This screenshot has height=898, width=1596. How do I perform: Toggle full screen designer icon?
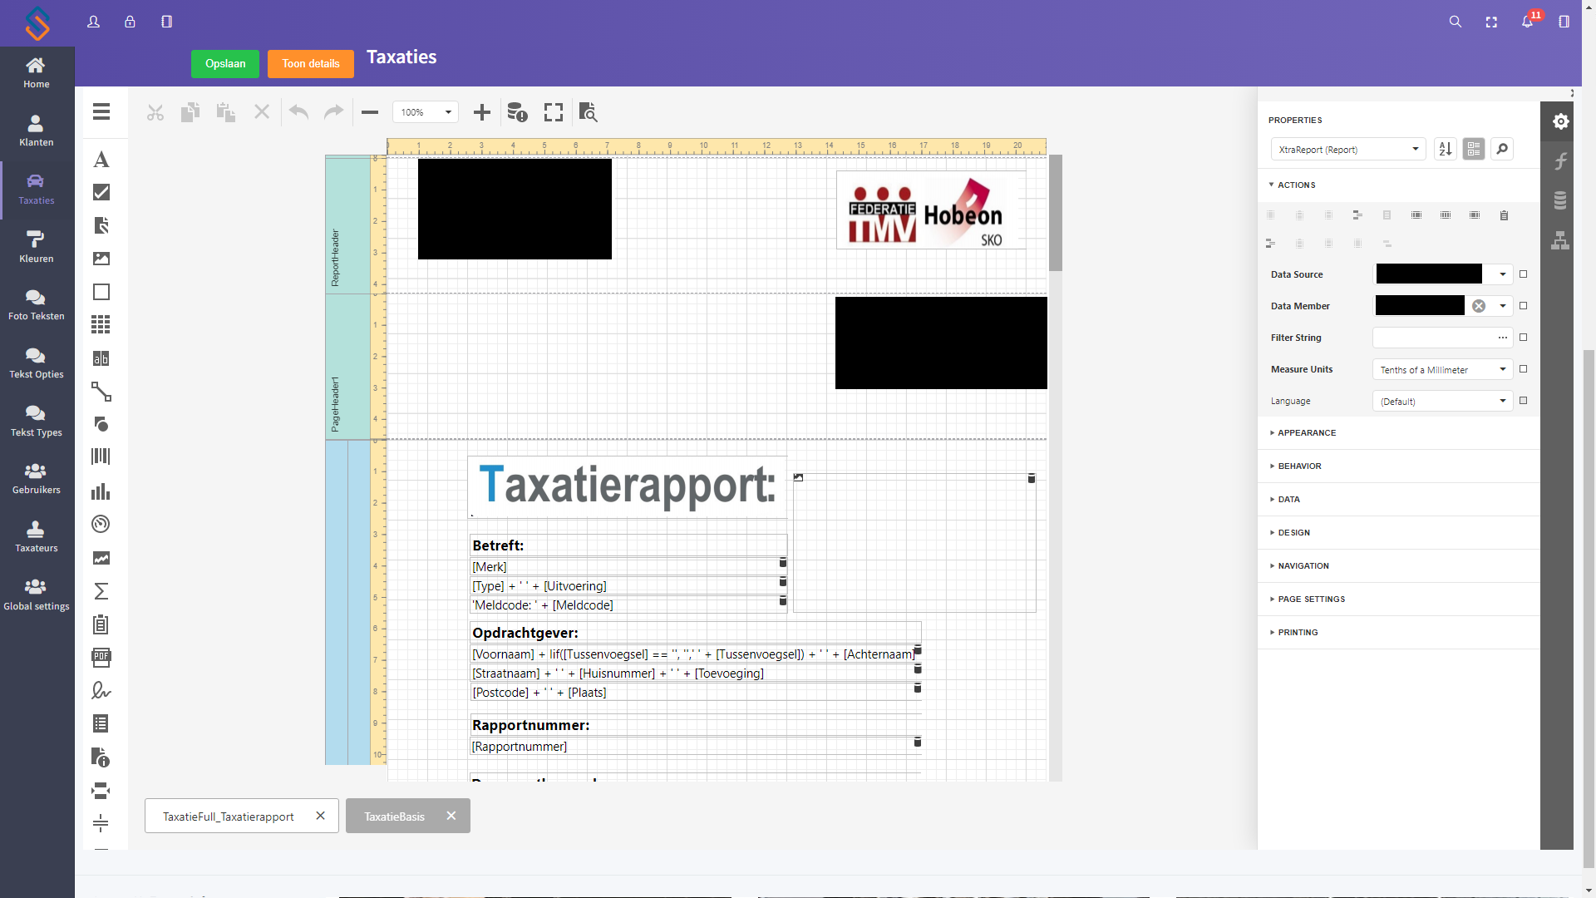pos(554,112)
